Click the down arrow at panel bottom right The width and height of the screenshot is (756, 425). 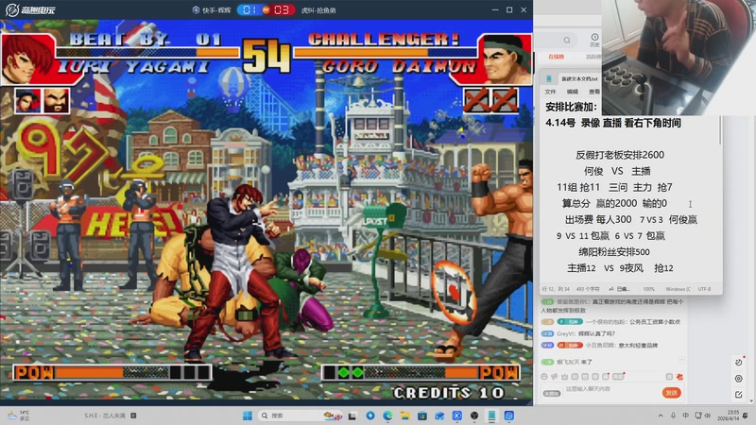[x=752, y=401]
